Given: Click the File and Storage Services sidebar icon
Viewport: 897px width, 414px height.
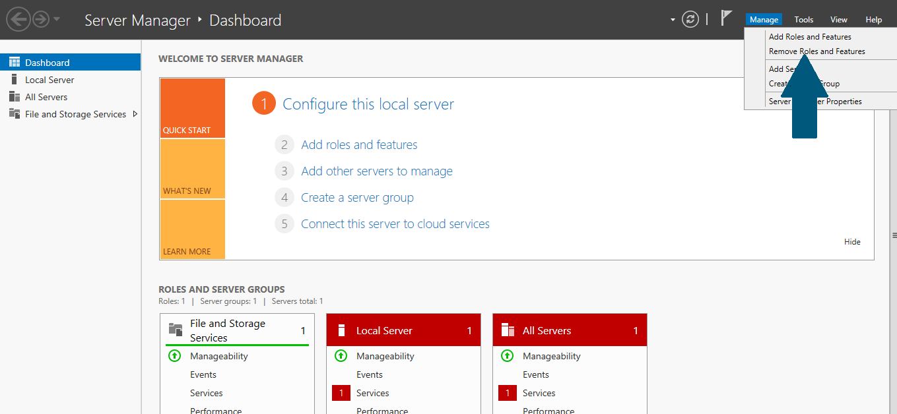Looking at the screenshot, I should [x=14, y=114].
